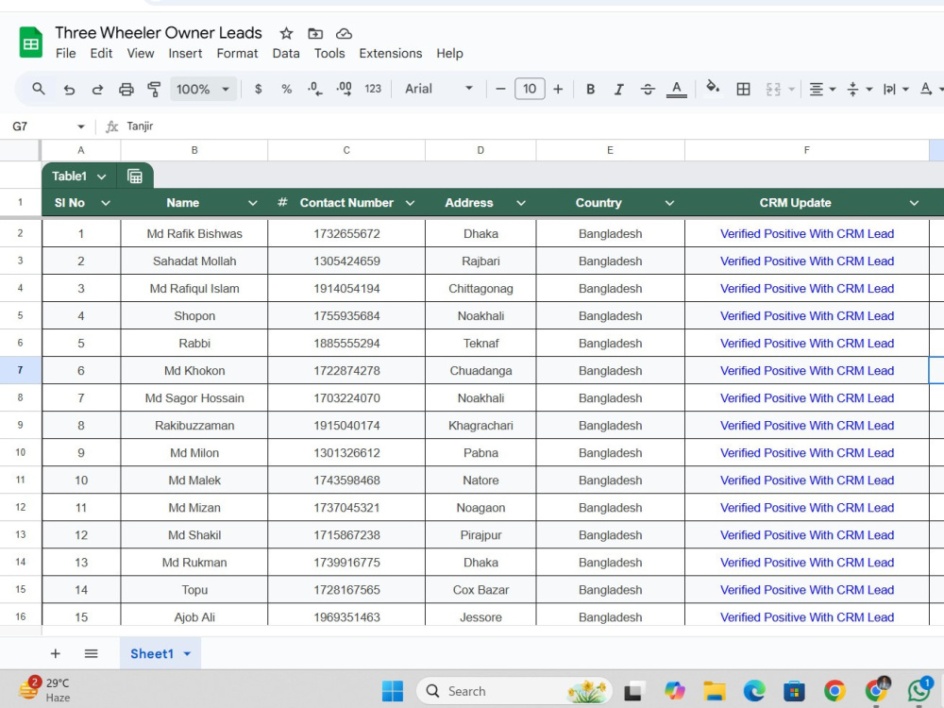Open the Extensions menu
This screenshot has width=944, height=708.
(x=391, y=54)
